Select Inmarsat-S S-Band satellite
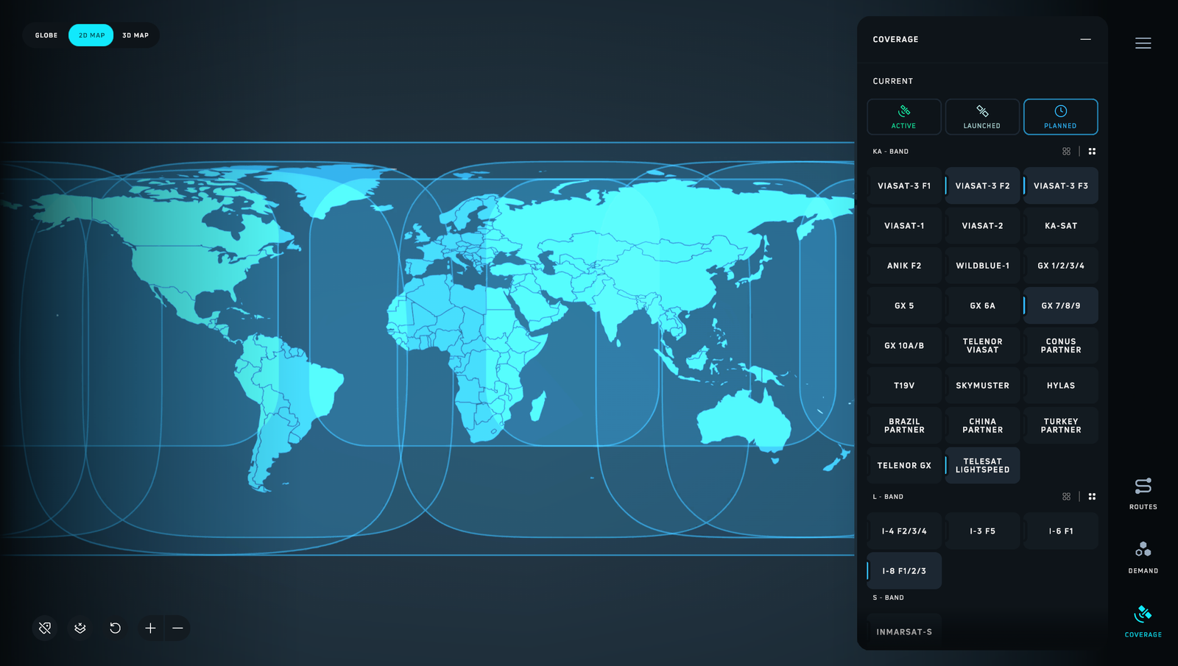 click(904, 631)
